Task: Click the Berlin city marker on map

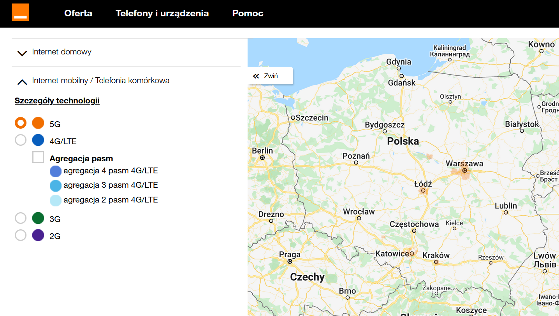Action: coord(262,158)
